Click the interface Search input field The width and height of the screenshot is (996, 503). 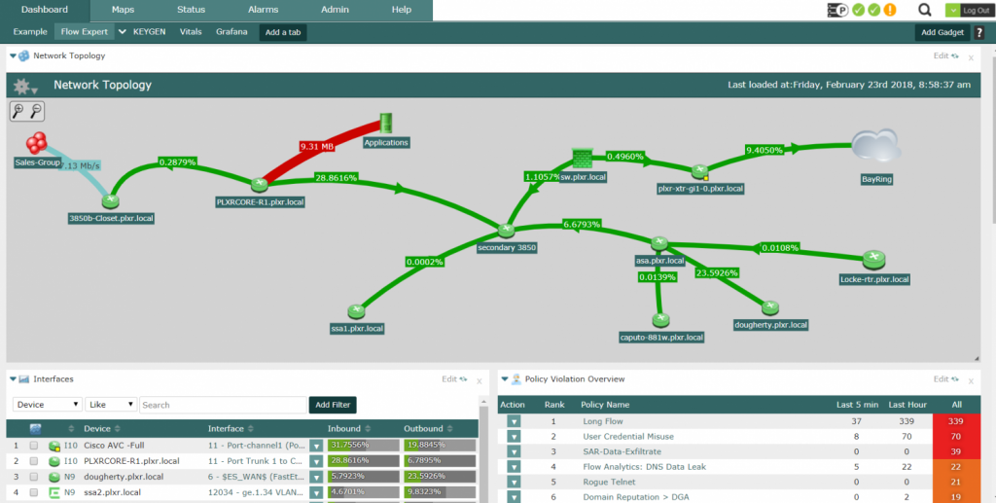click(223, 405)
